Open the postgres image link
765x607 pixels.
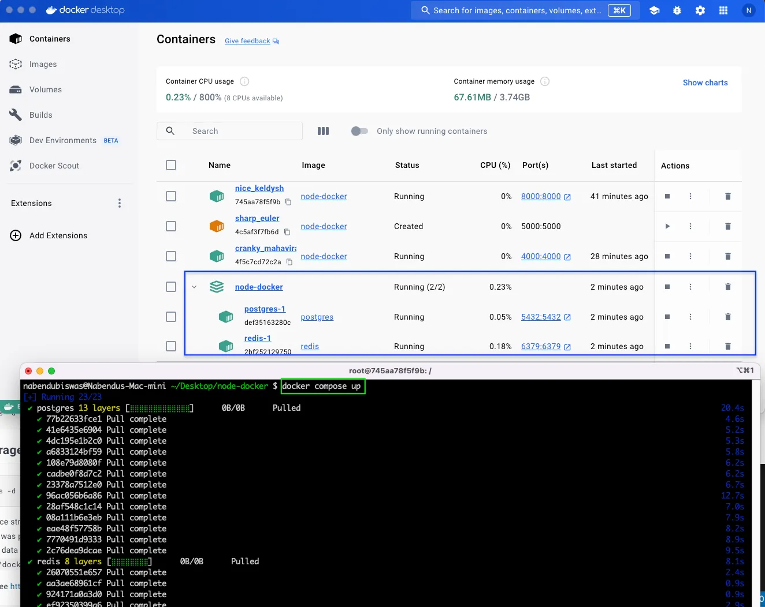pyautogui.click(x=317, y=317)
